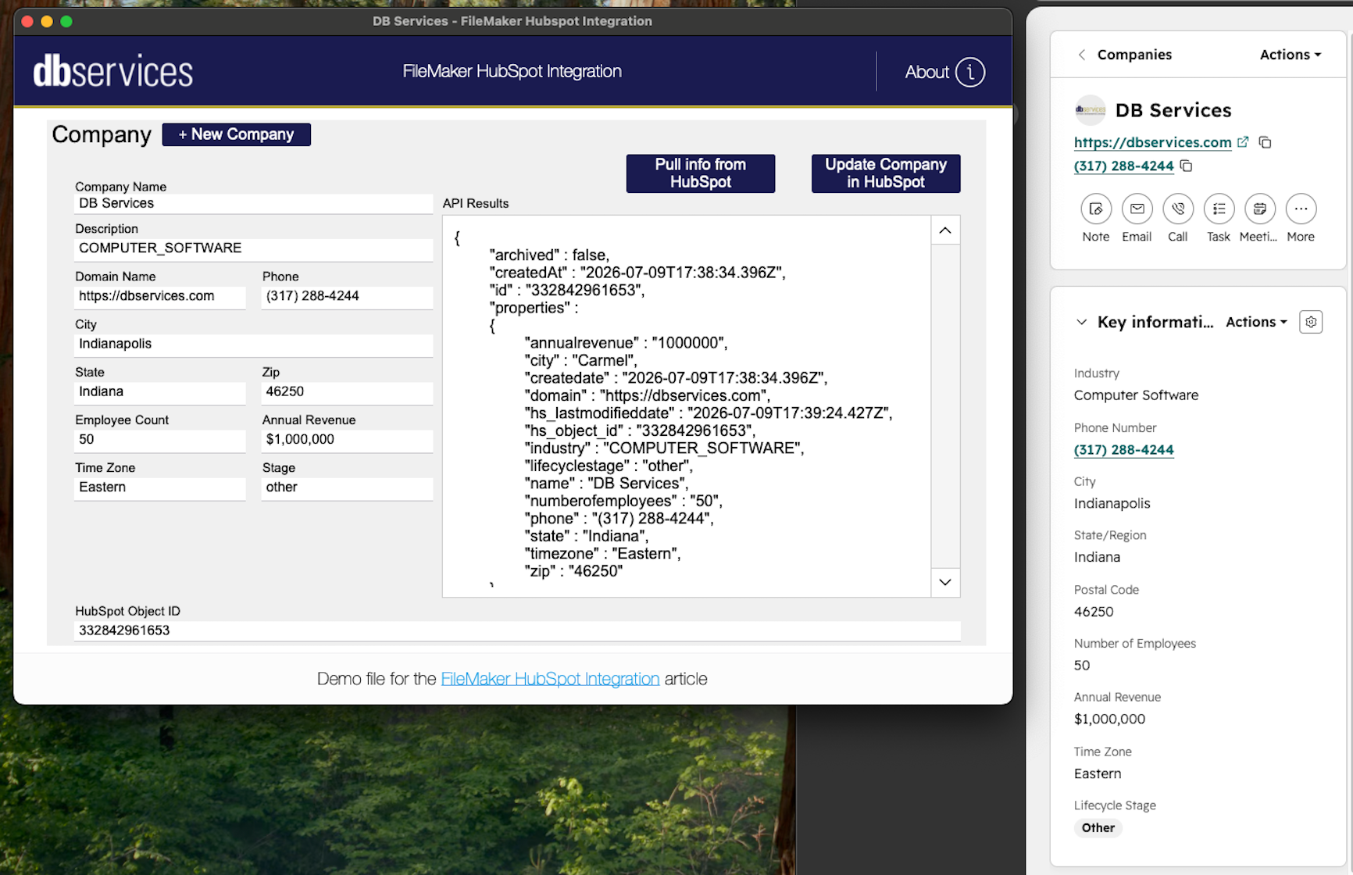Image resolution: width=1353 pixels, height=875 pixels.
Task: Open the More actions ellipsis icon
Action: pos(1301,209)
